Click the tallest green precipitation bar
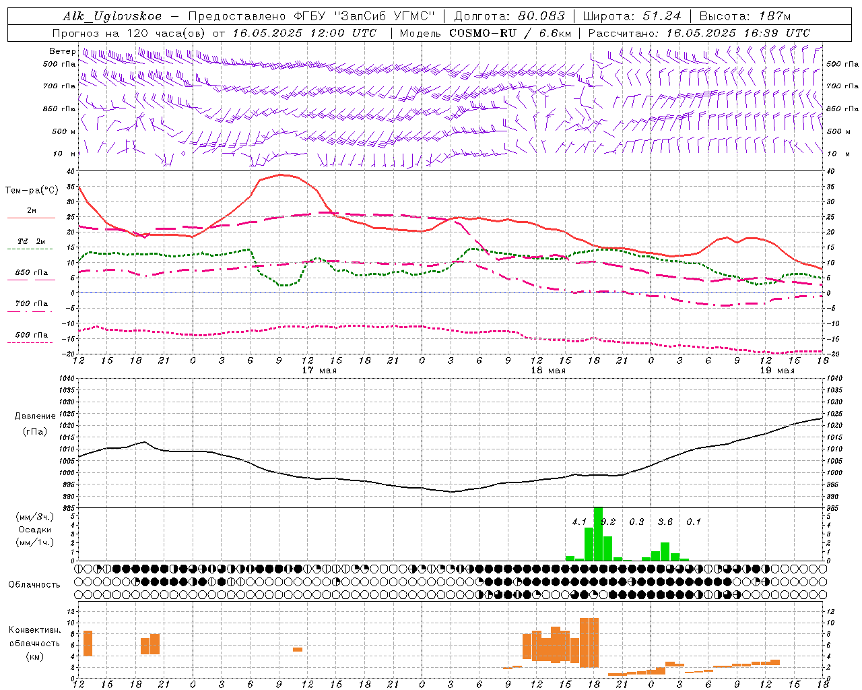 (598, 534)
